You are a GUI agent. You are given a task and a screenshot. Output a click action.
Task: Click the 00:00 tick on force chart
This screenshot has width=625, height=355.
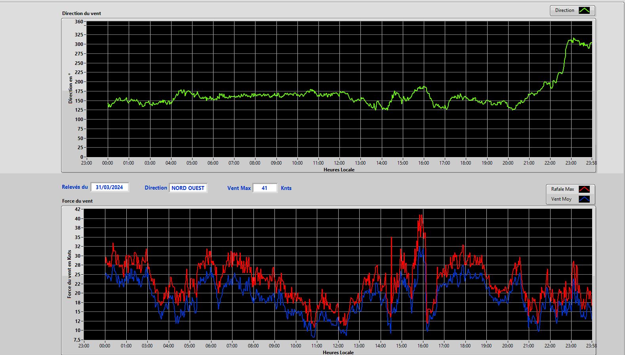tap(105, 346)
